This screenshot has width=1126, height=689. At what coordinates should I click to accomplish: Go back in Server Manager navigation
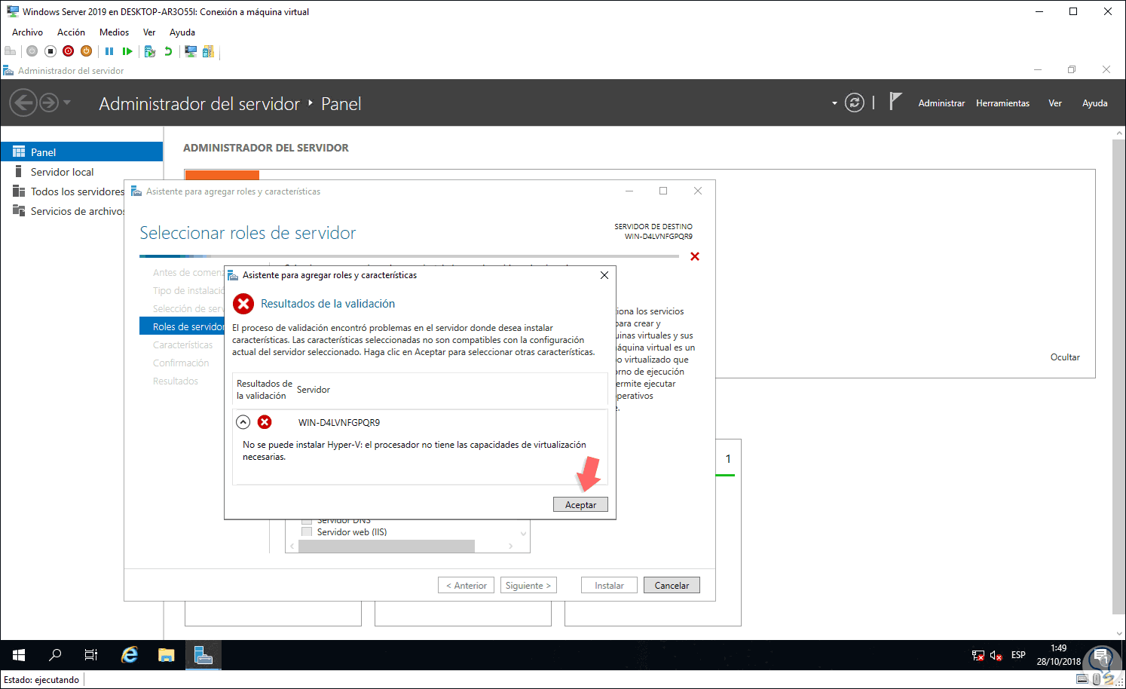(23, 103)
